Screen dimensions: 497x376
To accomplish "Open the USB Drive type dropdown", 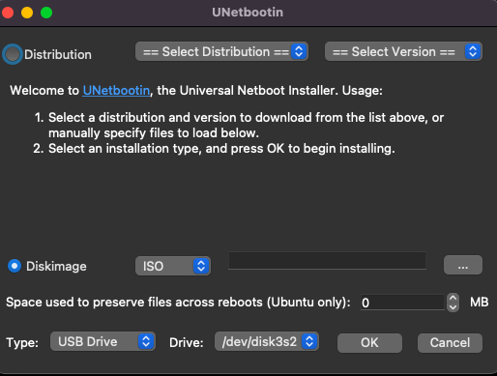I will coord(102,341).
